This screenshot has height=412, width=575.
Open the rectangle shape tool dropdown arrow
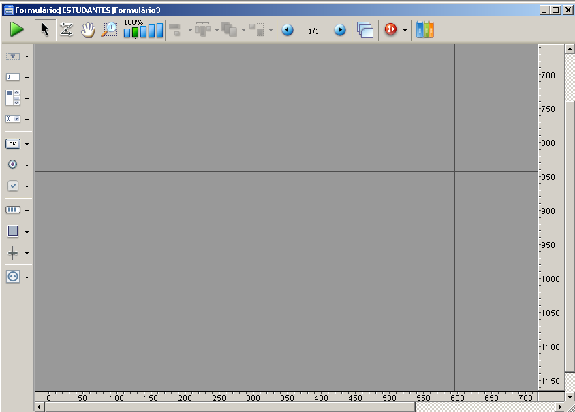click(27, 232)
